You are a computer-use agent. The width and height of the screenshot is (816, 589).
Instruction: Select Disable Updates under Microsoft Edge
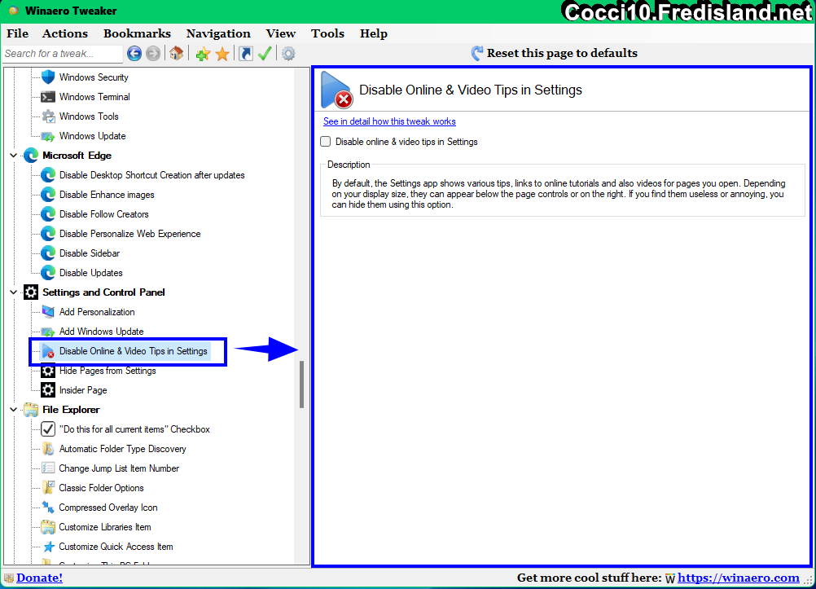(91, 273)
